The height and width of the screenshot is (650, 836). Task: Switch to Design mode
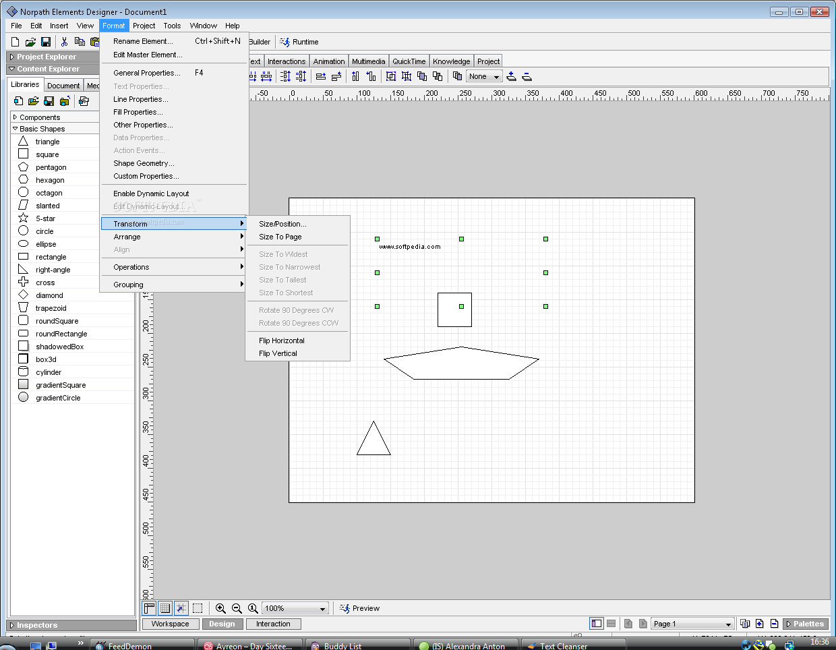pos(222,624)
